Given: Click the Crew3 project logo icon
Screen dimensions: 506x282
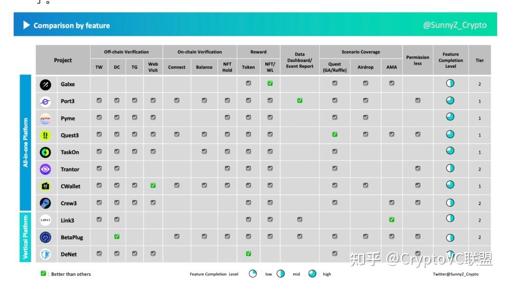Looking at the screenshot, I should (45, 203).
